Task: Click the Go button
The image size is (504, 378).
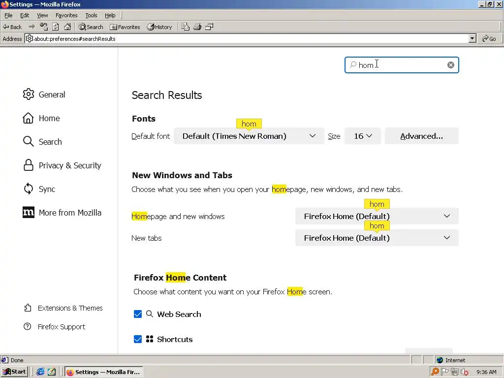Action: coord(489,38)
